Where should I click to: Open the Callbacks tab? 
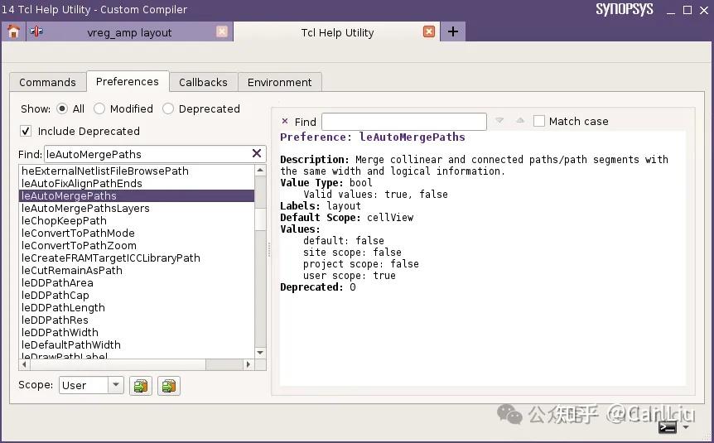[x=203, y=82]
